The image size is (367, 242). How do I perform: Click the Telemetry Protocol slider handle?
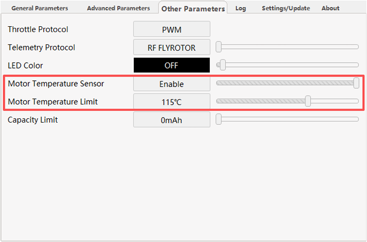219,47
